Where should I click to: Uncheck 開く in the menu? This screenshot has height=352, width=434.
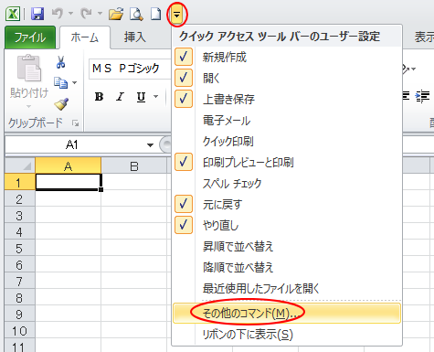click(286, 78)
